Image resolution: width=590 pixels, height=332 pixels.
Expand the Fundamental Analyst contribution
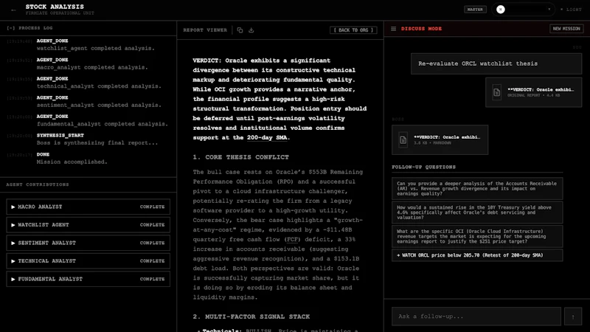click(x=88, y=279)
